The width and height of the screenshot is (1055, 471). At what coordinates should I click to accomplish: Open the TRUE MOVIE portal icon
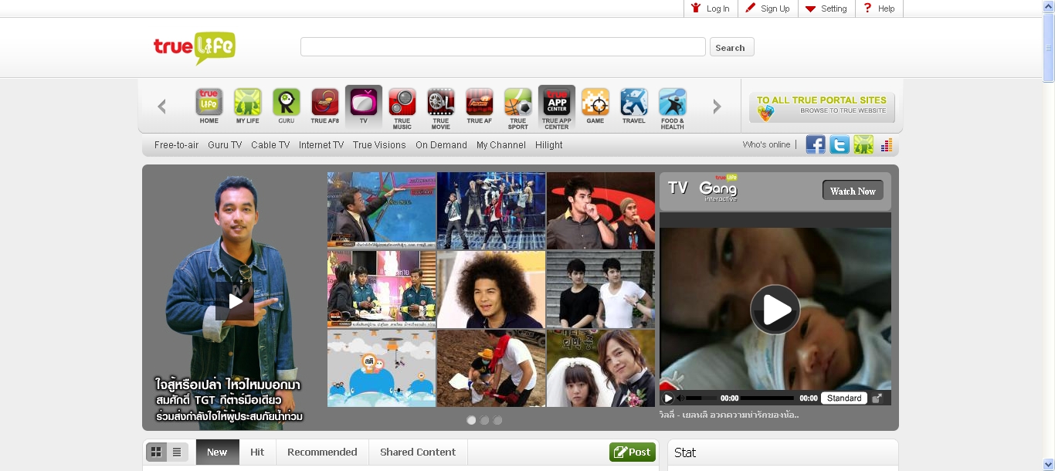point(440,108)
